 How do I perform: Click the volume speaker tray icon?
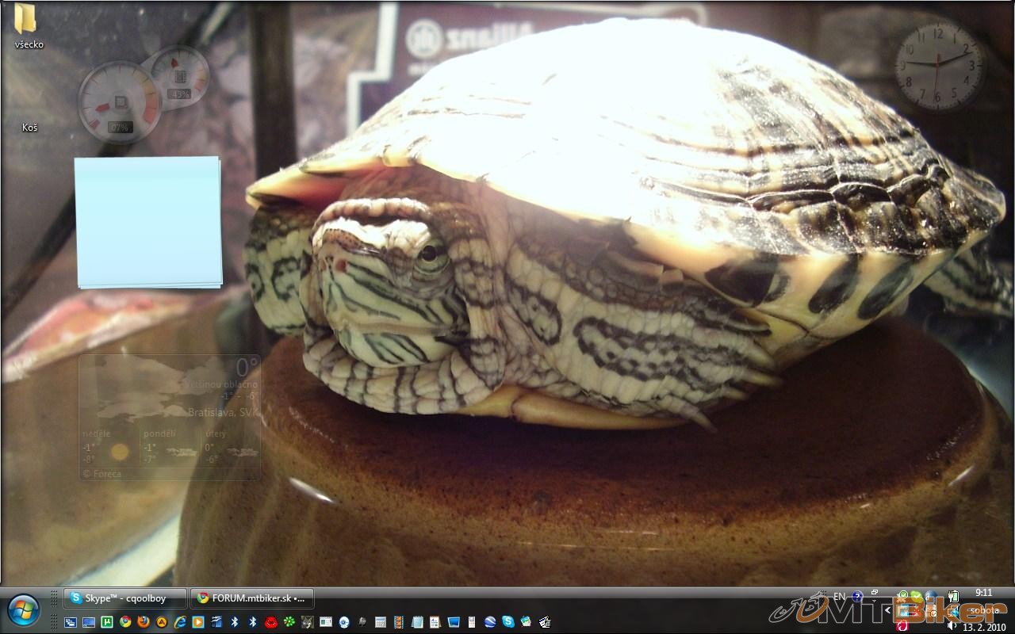tap(952, 624)
